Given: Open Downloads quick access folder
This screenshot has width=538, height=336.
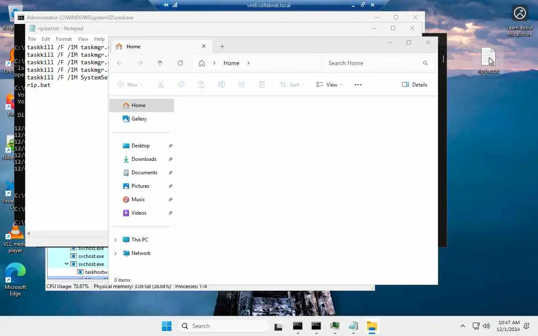Looking at the screenshot, I should pyautogui.click(x=142, y=159).
